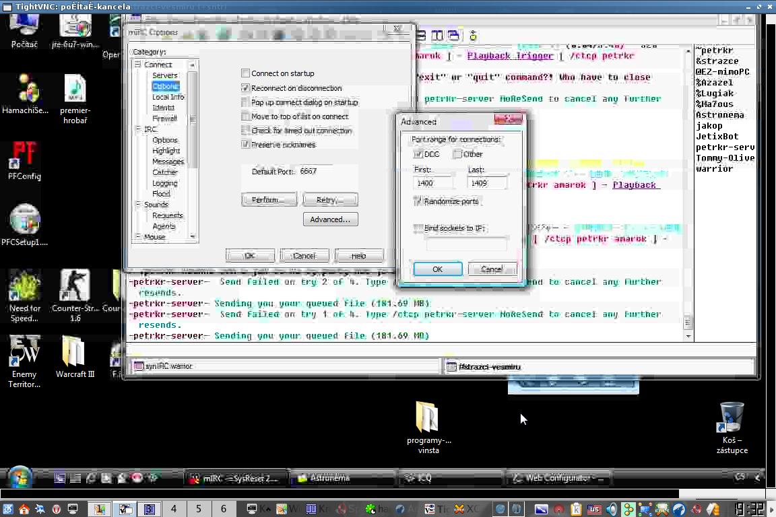Select the Enemy Territory desktop shortcut

tap(24, 361)
